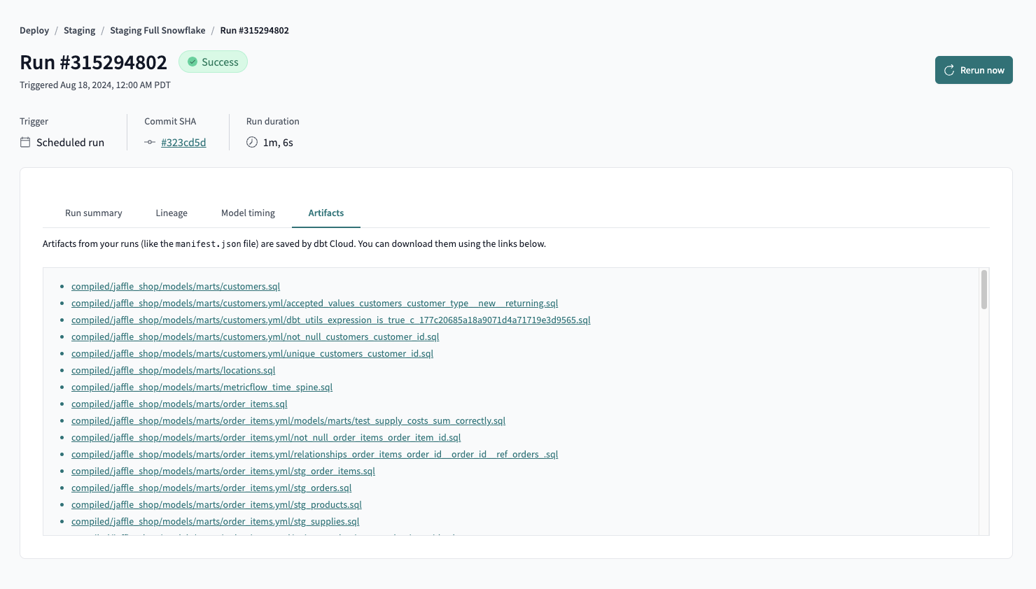Click the green checkmark in the Success badge
The image size is (1036, 589).
pos(192,62)
